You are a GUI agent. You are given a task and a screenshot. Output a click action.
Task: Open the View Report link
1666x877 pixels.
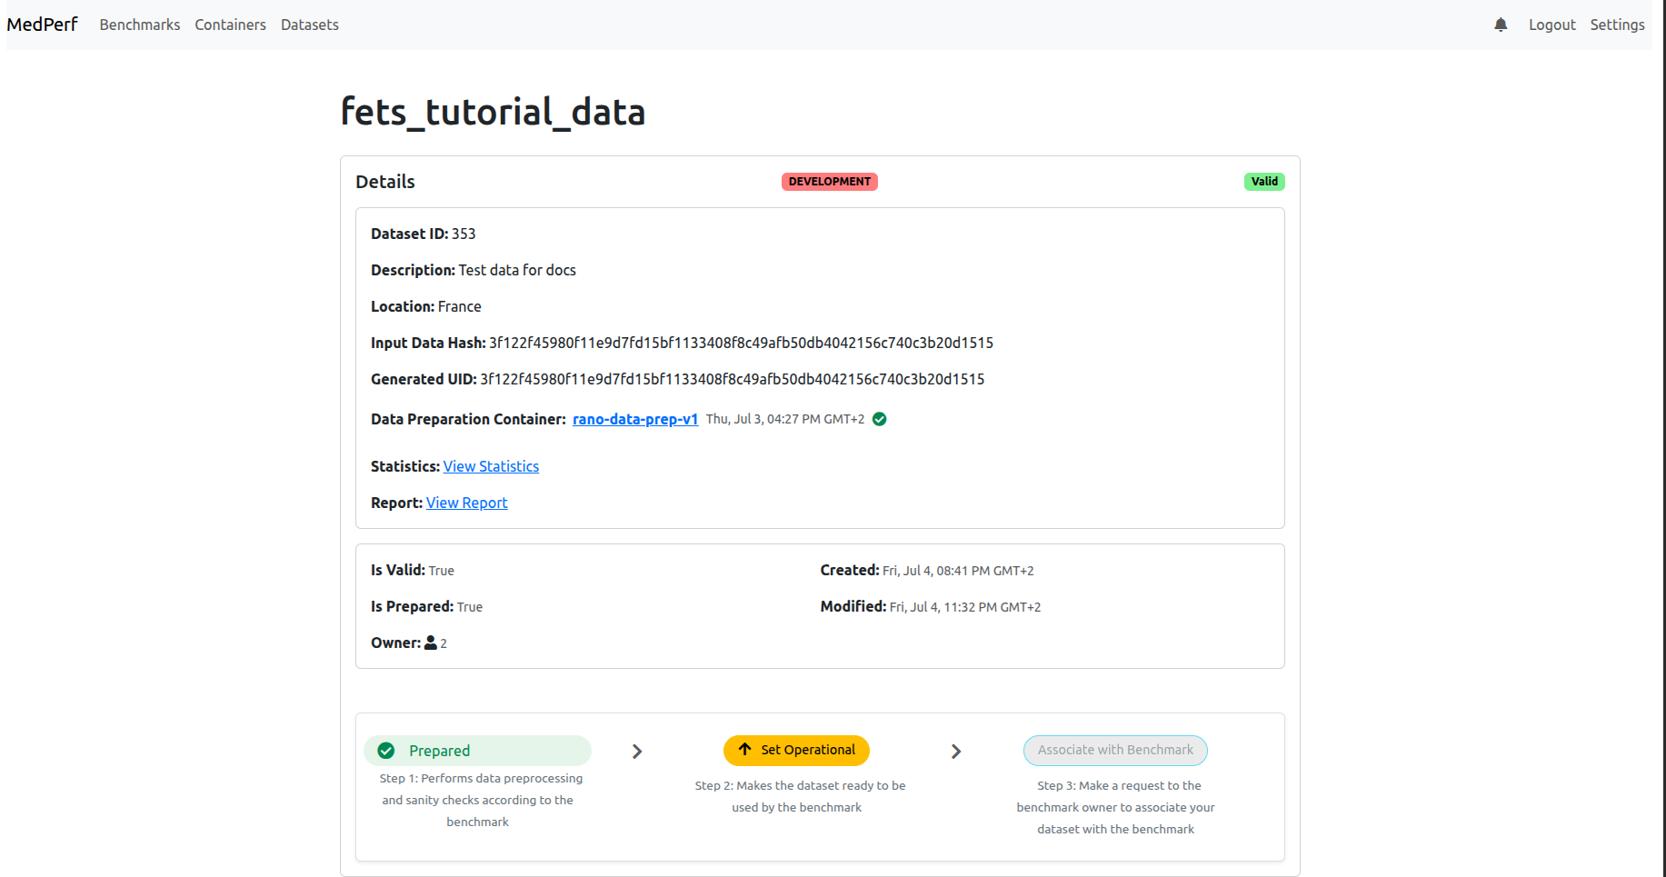pos(467,503)
